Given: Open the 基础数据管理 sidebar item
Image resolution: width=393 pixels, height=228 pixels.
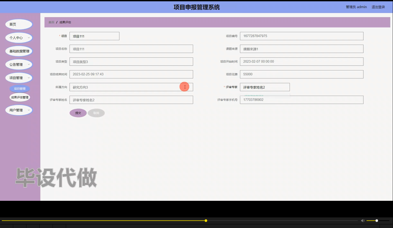Looking at the screenshot, I should 19,51.
